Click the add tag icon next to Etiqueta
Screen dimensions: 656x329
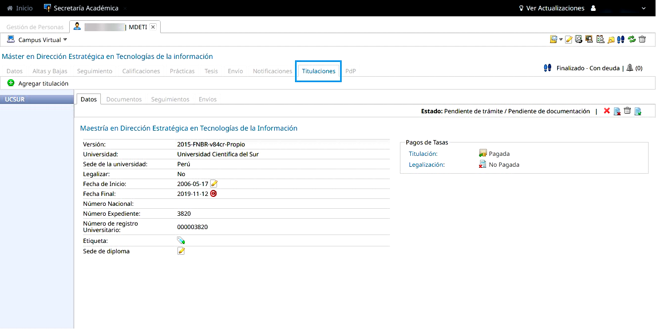pos(181,240)
